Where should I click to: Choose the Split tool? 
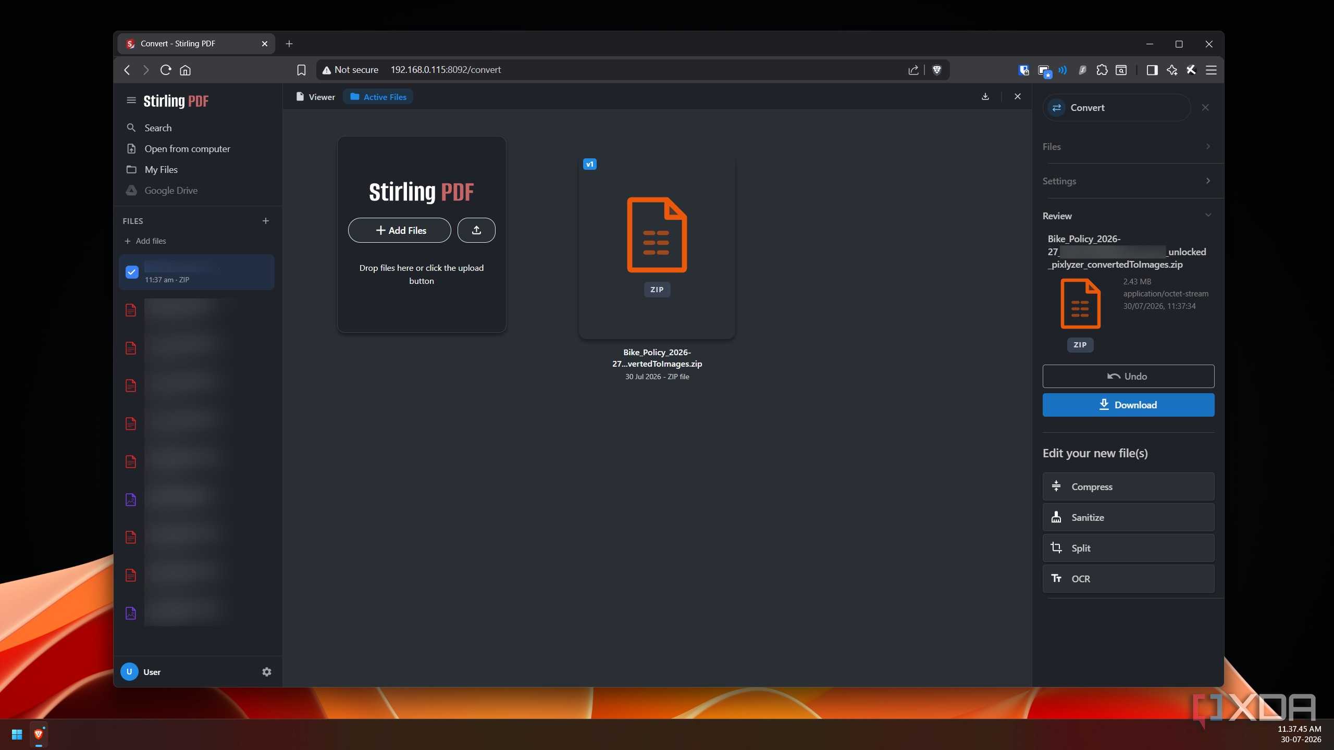point(1128,548)
